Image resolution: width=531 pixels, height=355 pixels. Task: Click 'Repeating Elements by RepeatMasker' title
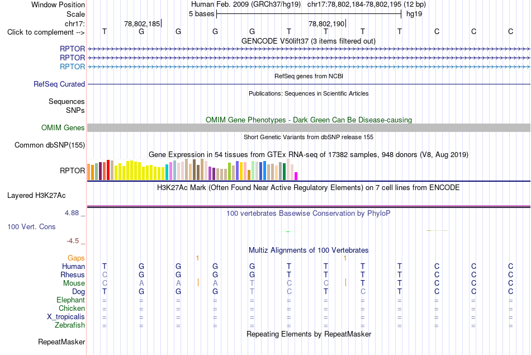pyautogui.click(x=309, y=334)
